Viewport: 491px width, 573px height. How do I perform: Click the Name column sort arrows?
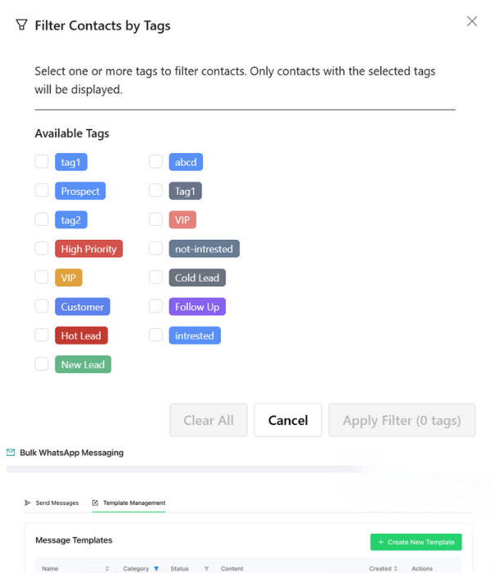(107, 568)
